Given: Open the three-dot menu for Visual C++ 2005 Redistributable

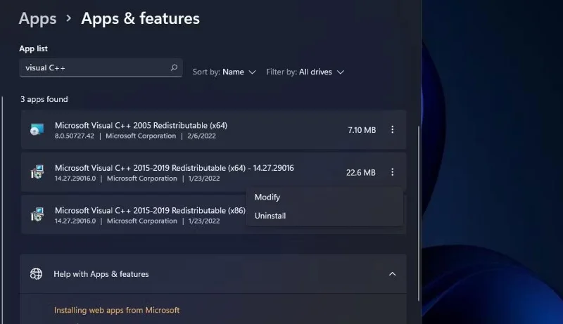Looking at the screenshot, I should coord(392,129).
